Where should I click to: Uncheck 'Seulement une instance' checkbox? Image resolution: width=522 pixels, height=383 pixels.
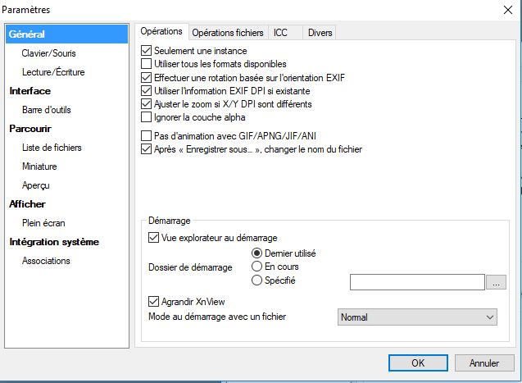tap(148, 51)
